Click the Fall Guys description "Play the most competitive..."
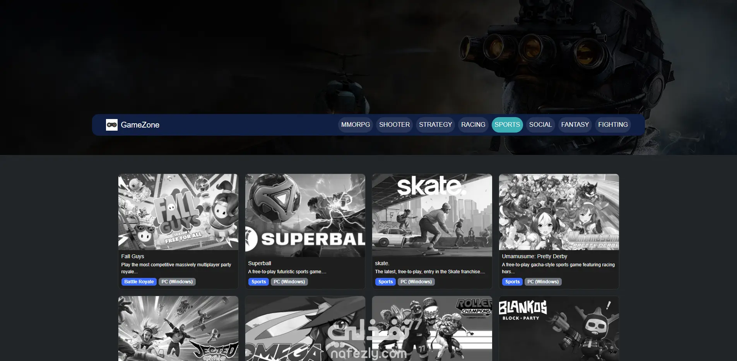The width and height of the screenshot is (737, 361). point(176,268)
